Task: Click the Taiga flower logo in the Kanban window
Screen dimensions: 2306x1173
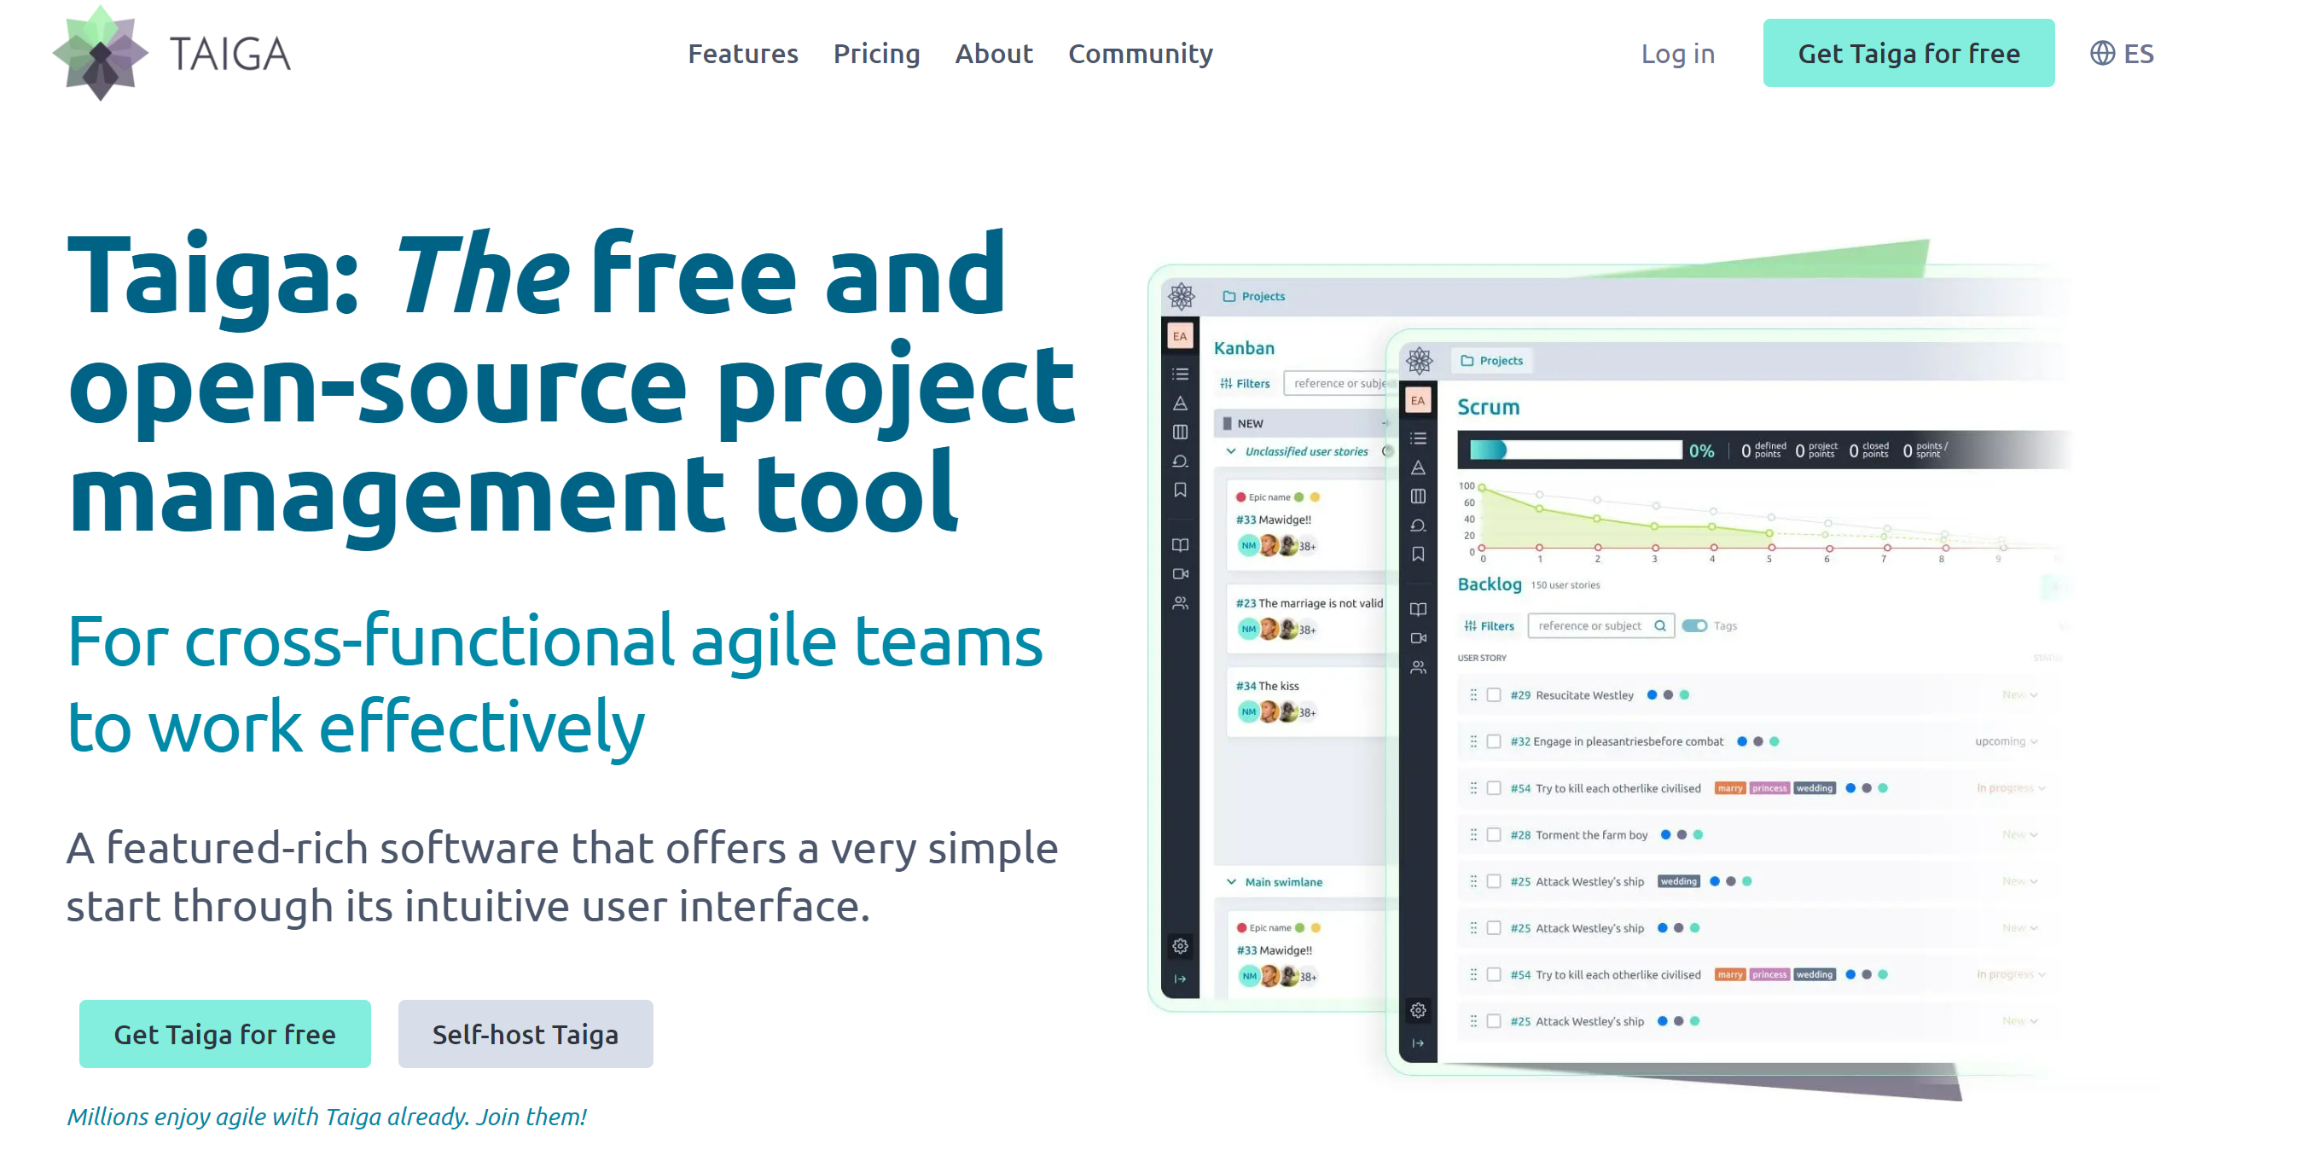Action: pyautogui.click(x=1181, y=295)
